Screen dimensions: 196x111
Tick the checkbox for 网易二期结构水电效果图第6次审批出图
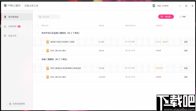(x=42, y=68)
